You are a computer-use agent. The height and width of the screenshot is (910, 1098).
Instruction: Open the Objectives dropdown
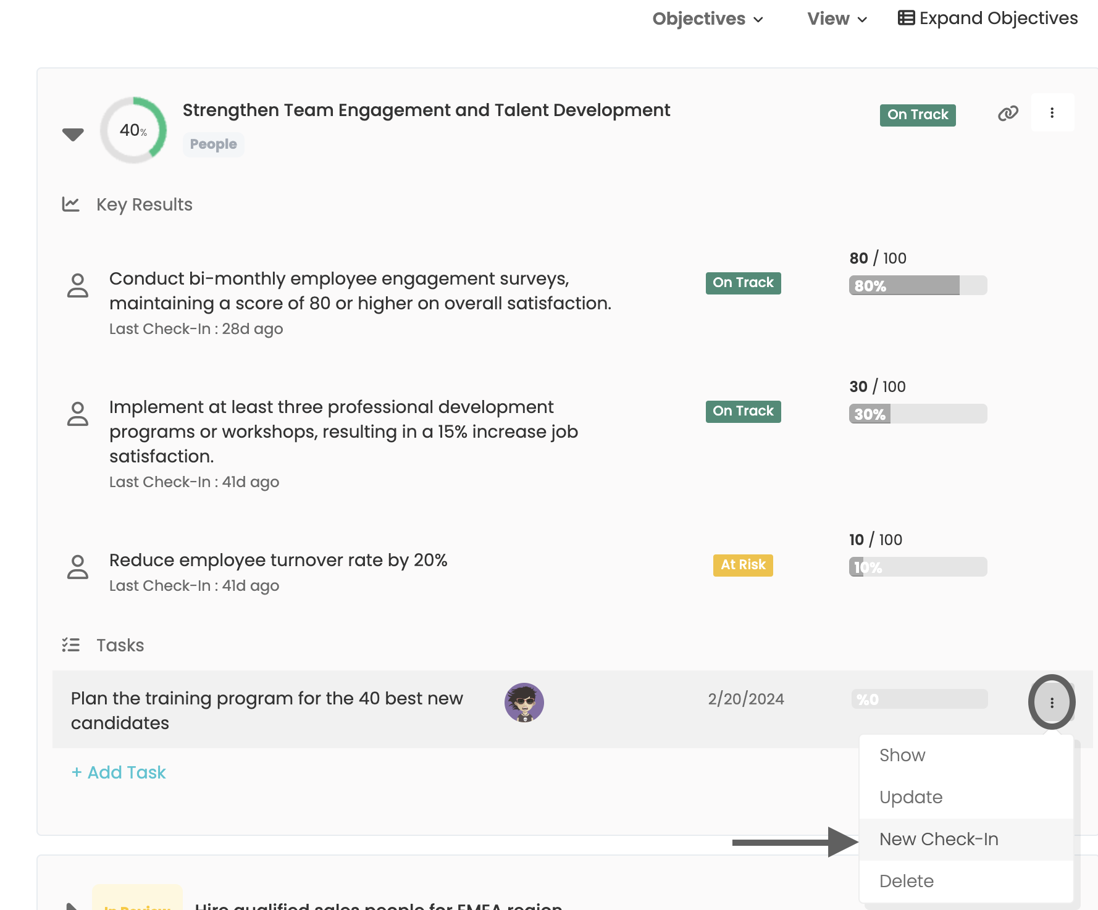tap(708, 19)
